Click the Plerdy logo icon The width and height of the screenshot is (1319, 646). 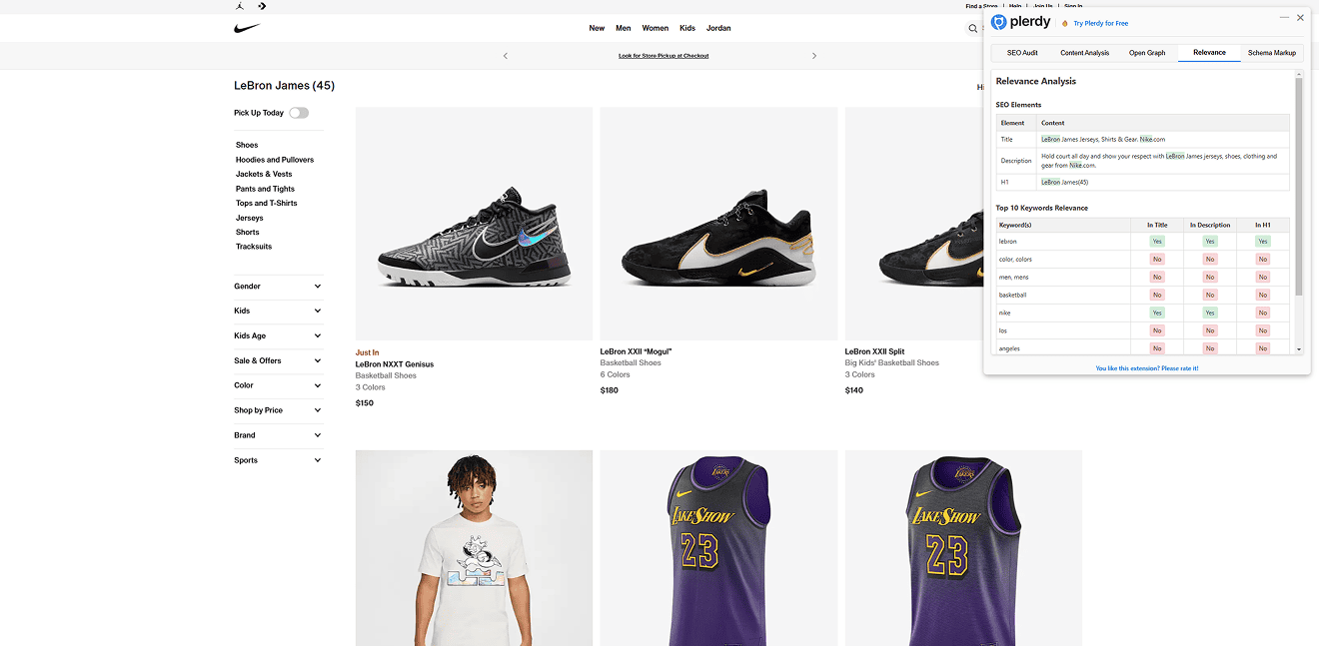point(999,22)
